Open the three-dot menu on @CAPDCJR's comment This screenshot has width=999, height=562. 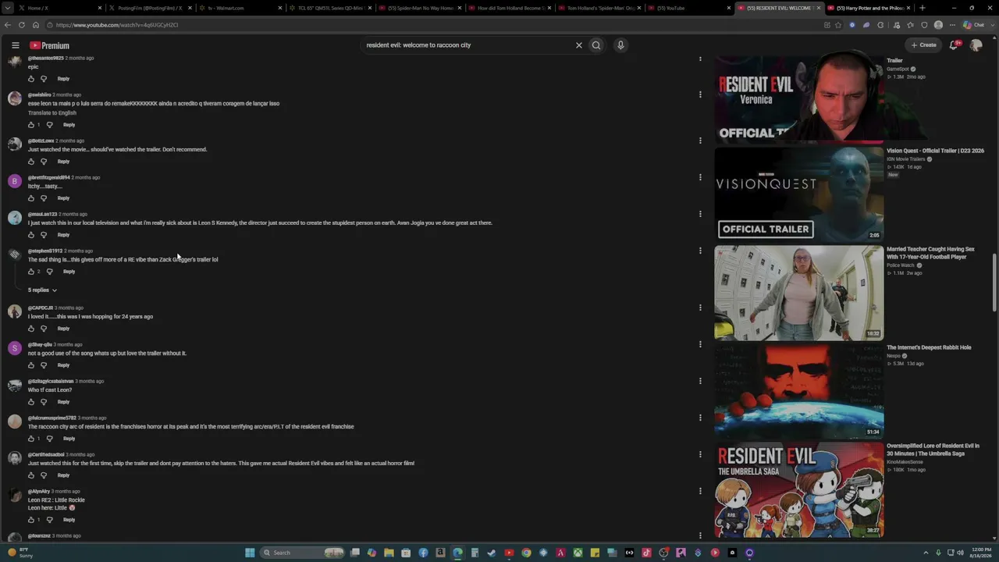tap(700, 308)
